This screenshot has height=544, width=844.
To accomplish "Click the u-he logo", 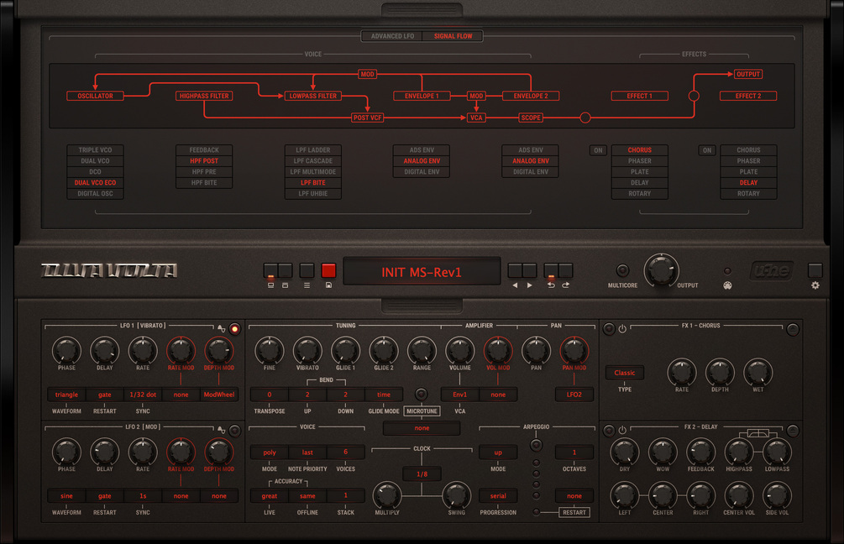I will (x=772, y=270).
